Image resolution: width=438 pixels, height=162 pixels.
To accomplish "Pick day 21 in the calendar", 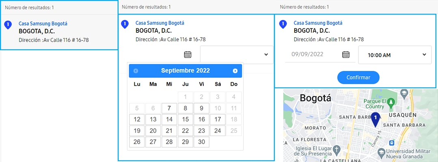I will pos(169,131).
